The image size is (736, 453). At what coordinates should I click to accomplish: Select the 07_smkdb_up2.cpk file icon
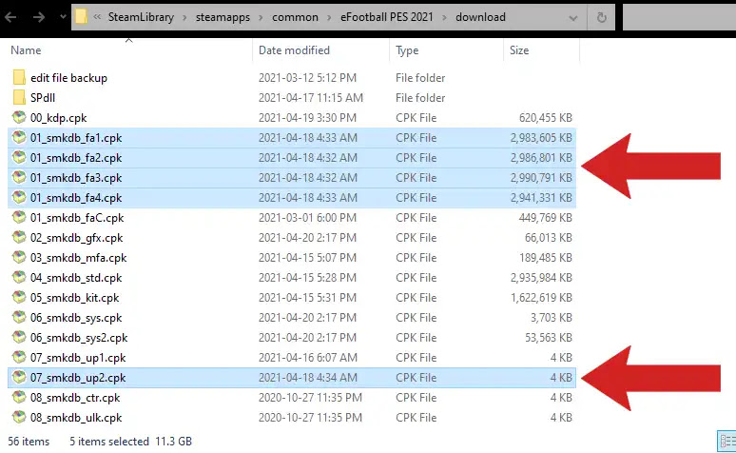tap(19, 377)
